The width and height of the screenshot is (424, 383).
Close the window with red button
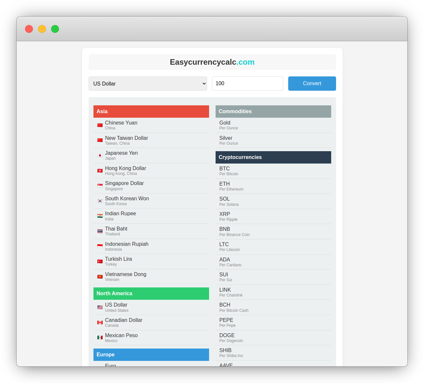pyautogui.click(x=29, y=29)
